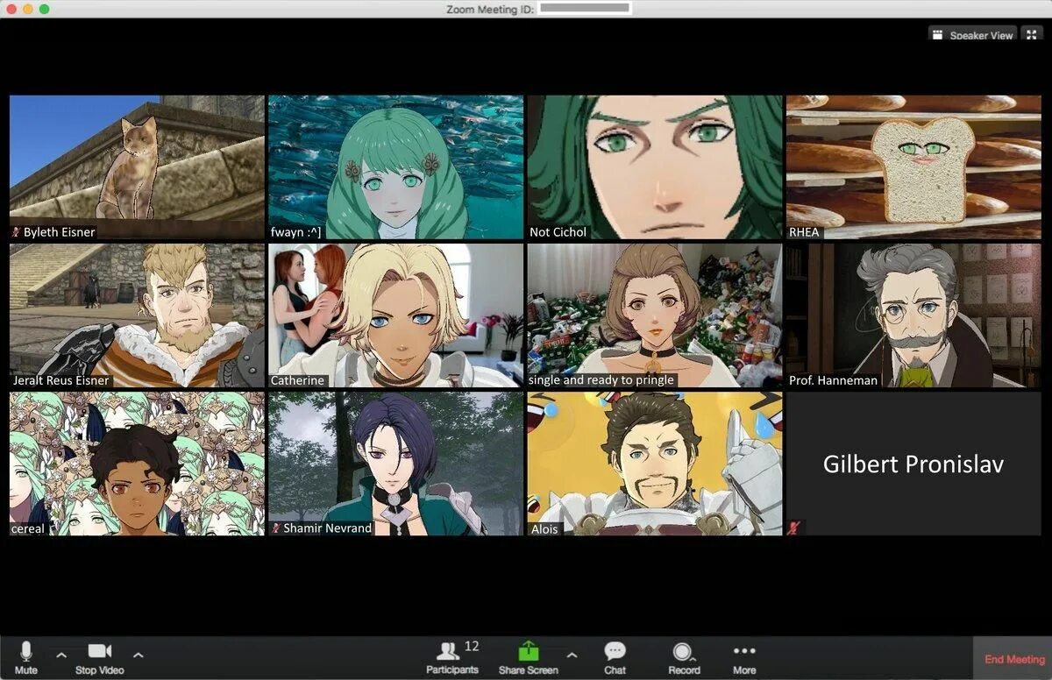Click the 'cereal' name label
1052x680 pixels.
coord(28,528)
